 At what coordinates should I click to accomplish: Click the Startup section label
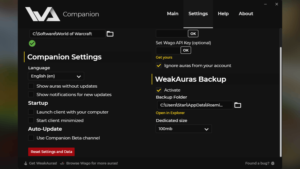pyautogui.click(x=38, y=103)
